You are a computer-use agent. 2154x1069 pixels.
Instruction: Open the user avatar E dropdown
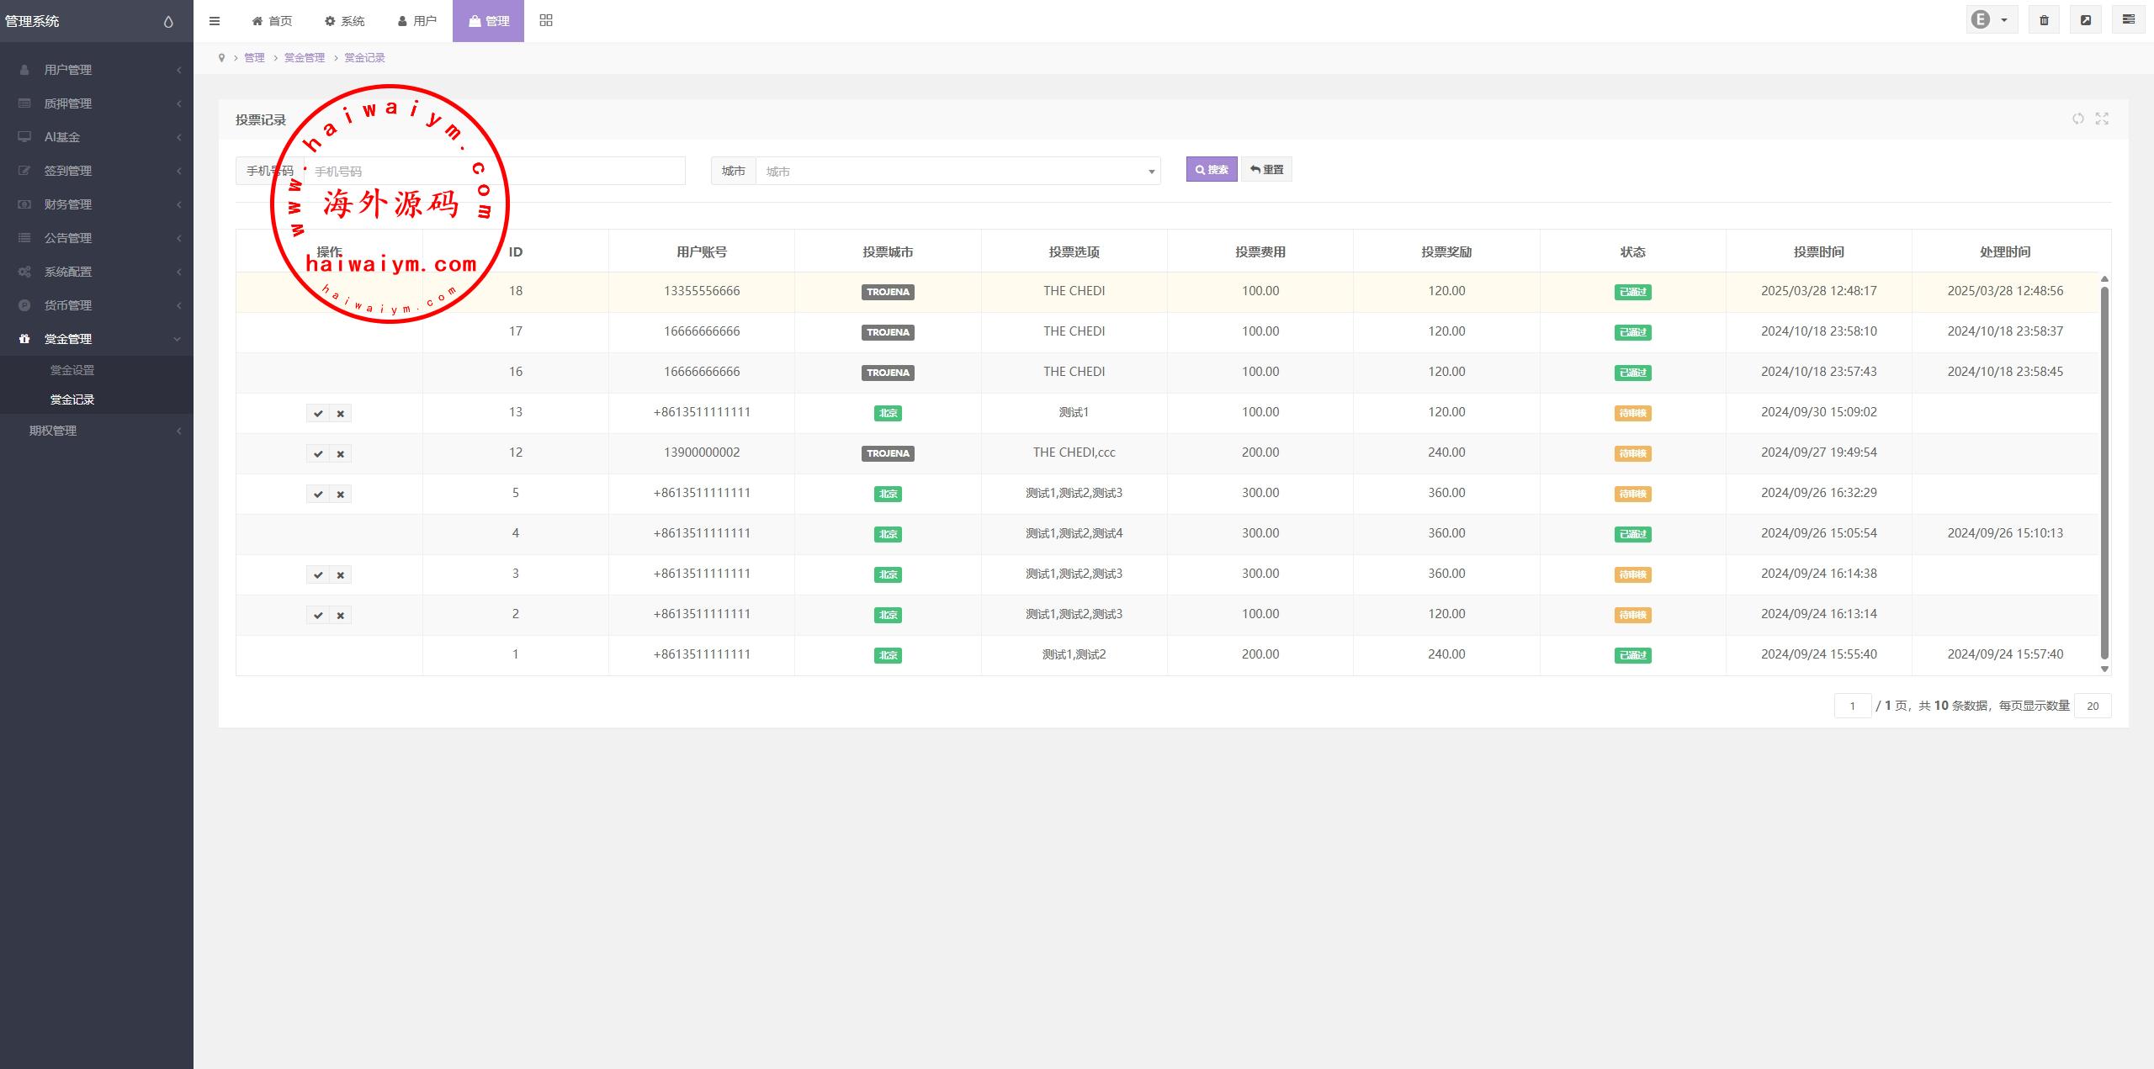pos(1991,20)
